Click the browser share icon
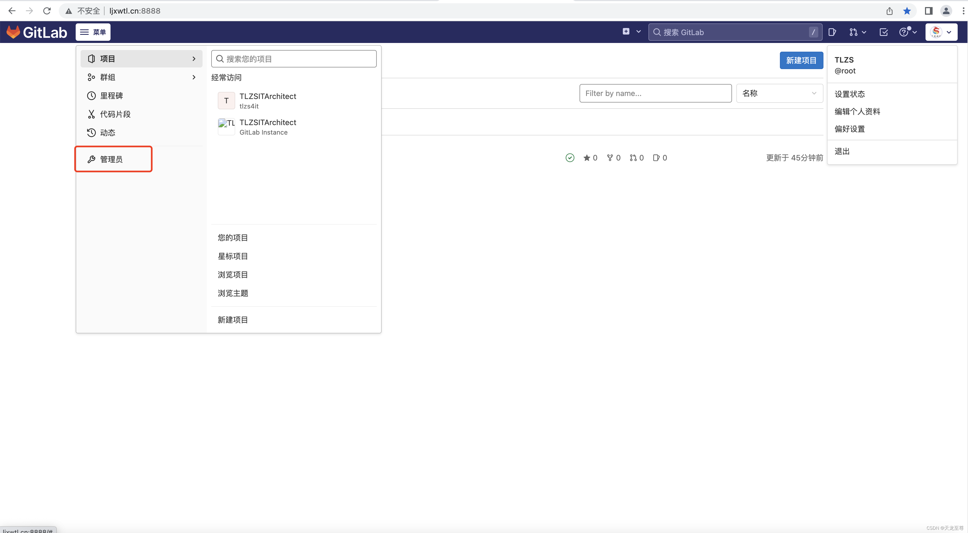 pyautogui.click(x=889, y=11)
